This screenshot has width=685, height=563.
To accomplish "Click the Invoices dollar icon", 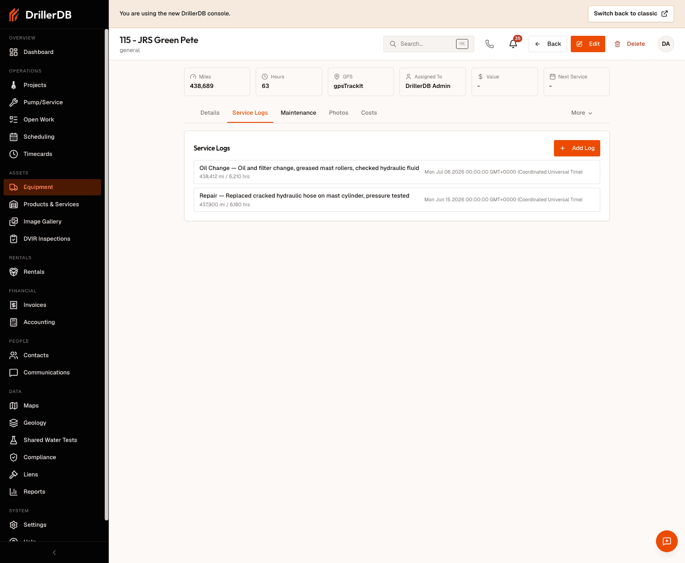I will click(x=14, y=305).
